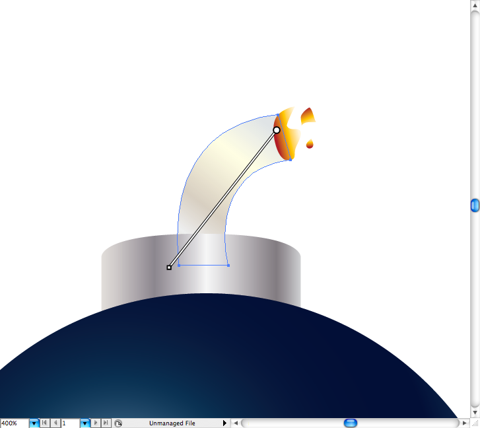Go to the previous artboard
The width and height of the screenshot is (480, 428).
[x=54, y=423]
